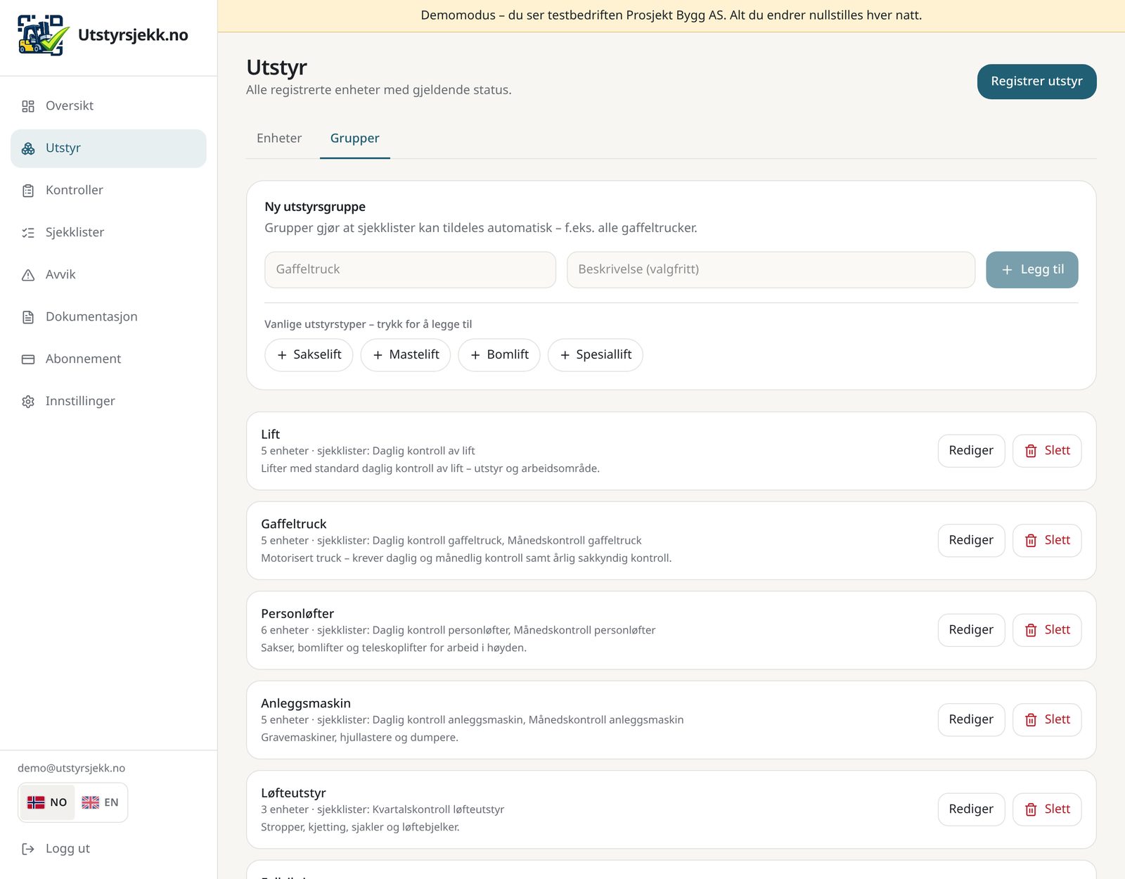1125x879 pixels.
Task: Click the trash icon for the Lift group
Action: point(1031,451)
